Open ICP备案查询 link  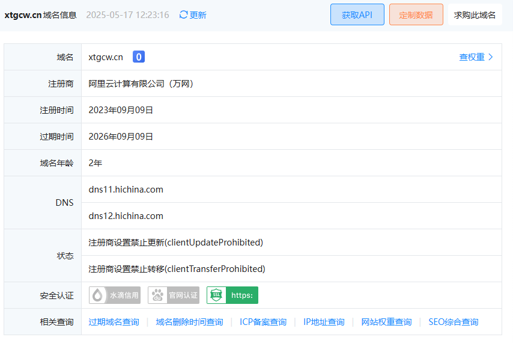[263, 322]
